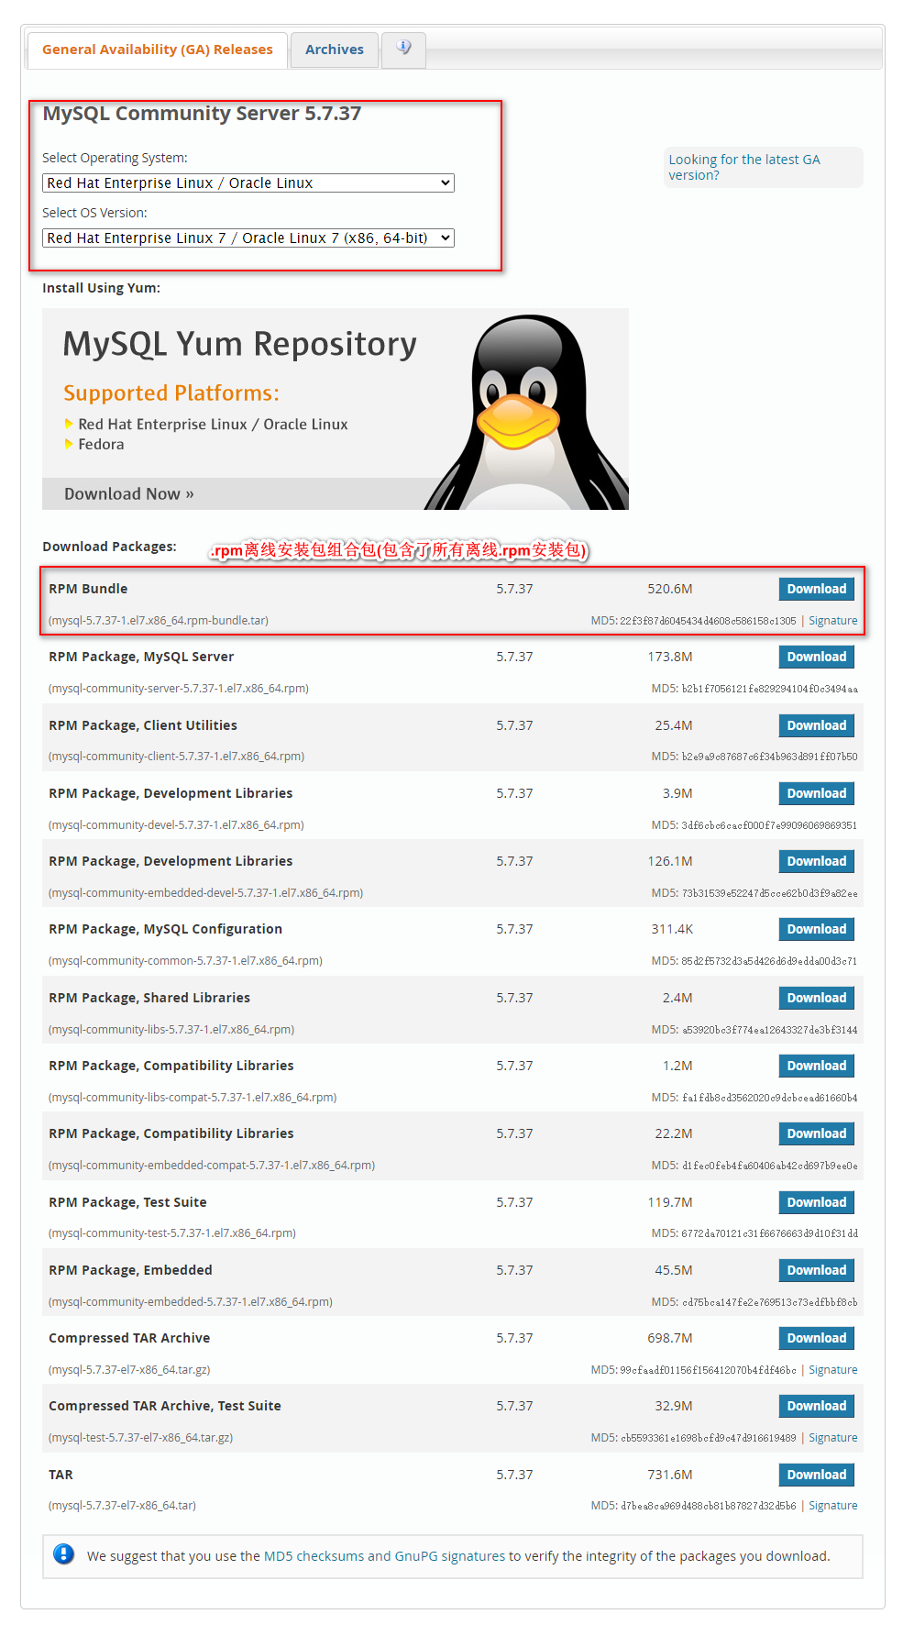This screenshot has height=1636, width=903.
Task: Click the 173.8M size of MySQL Server package
Action: (670, 657)
